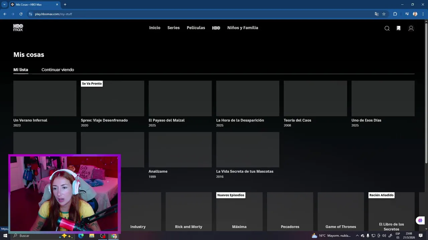Viewport: 428px width, 240px height.
Task: Open Chrome three-dot menu
Action: 423,14
